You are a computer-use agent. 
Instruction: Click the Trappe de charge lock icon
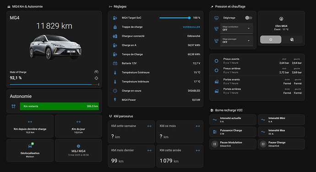[115, 27]
